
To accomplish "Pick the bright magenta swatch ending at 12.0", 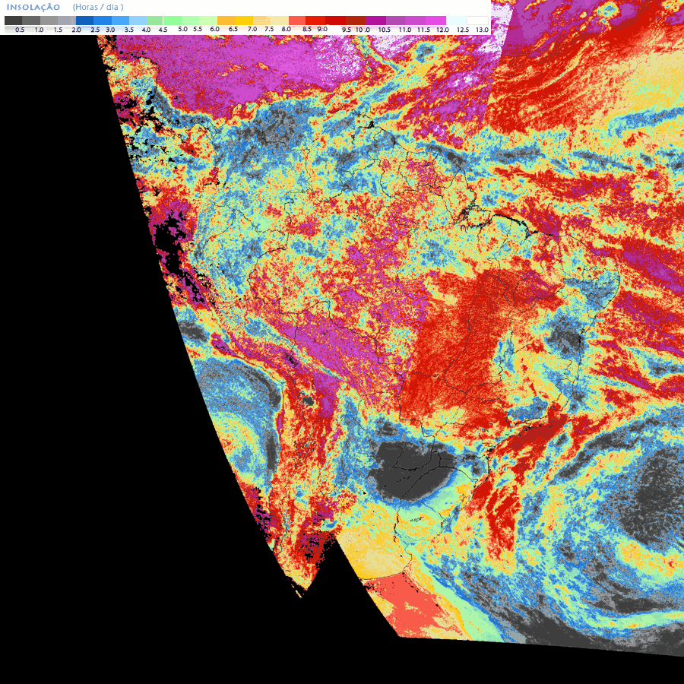I will click(x=435, y=21).
